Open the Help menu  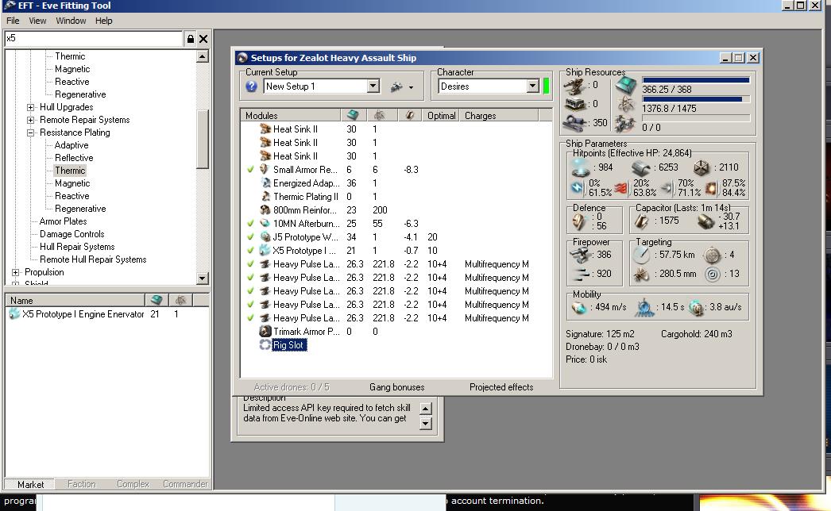[x=104, y=21]
